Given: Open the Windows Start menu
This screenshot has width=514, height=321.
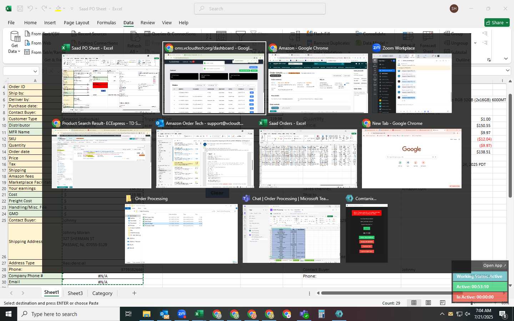Looking at the screenshot, I should coord(9,314).
